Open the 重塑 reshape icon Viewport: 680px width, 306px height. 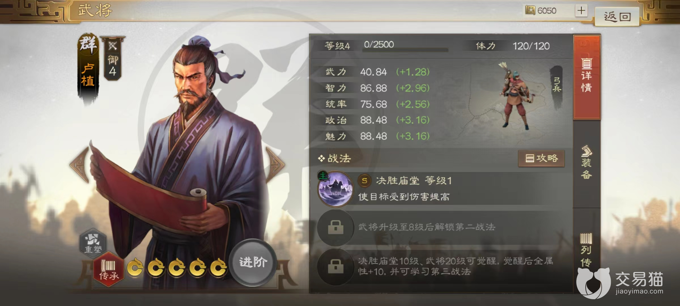(93, 243)
